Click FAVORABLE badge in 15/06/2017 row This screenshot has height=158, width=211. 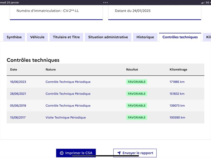click(137, 117)
